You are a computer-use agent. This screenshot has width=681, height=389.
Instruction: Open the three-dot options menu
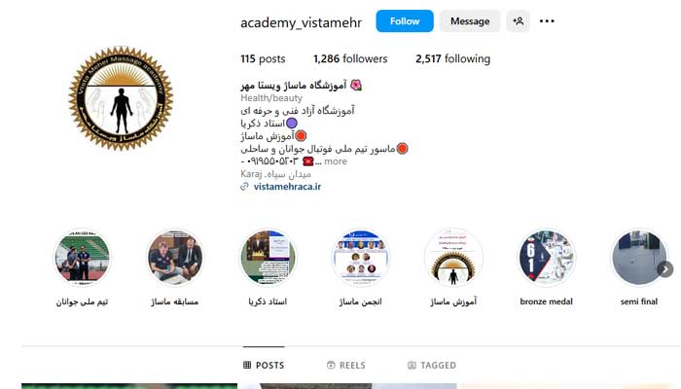(547, 20)
